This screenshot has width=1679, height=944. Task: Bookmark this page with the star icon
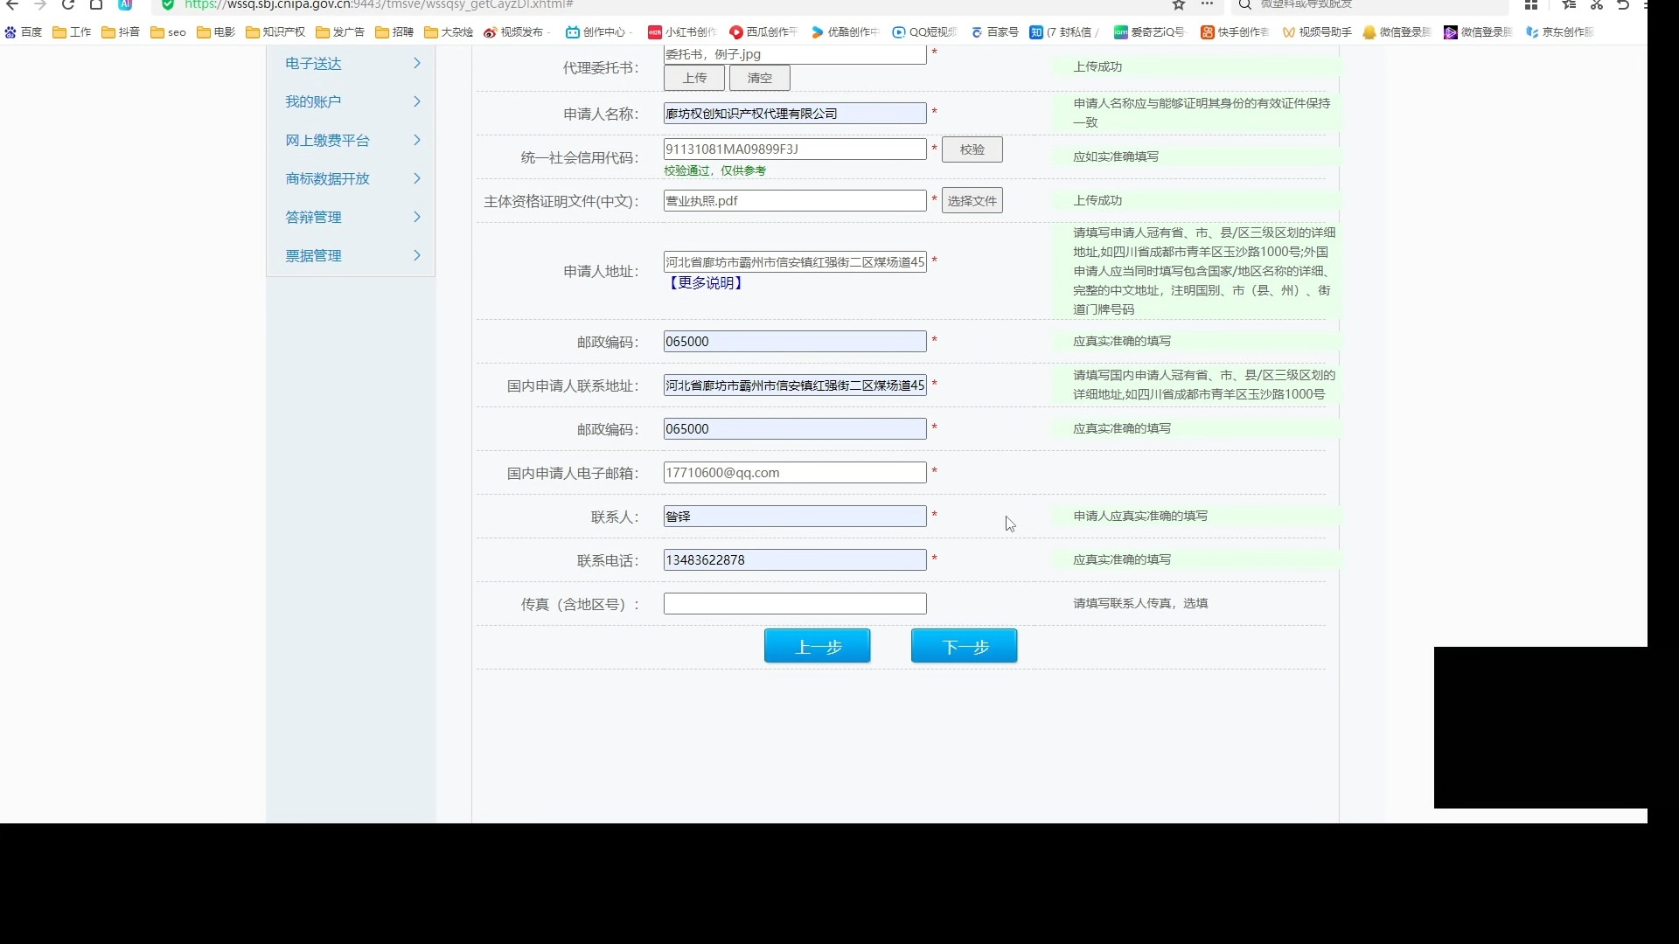tap(1179, 4)
